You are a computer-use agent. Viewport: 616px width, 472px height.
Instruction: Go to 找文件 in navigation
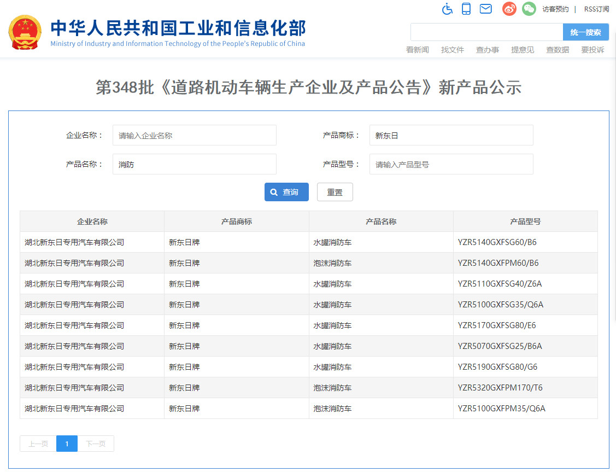click(x=453, y=50)
